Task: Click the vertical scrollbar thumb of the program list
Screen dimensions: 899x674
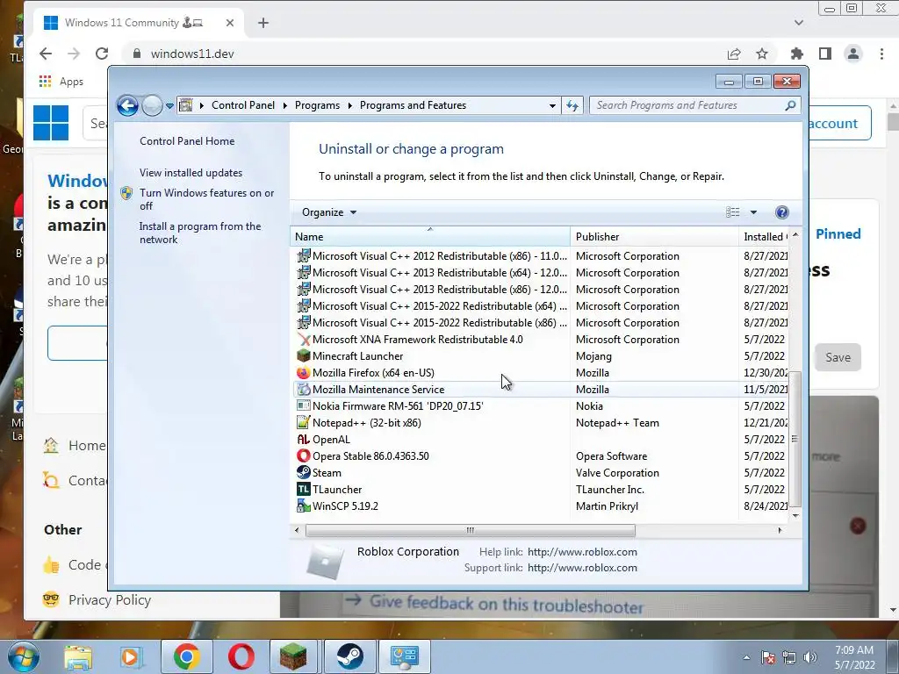Action: click(795, 439)
